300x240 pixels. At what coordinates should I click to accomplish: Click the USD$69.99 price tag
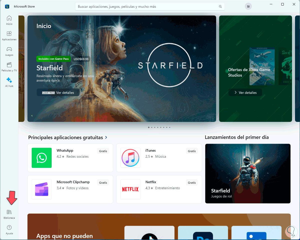click(81, 59)
